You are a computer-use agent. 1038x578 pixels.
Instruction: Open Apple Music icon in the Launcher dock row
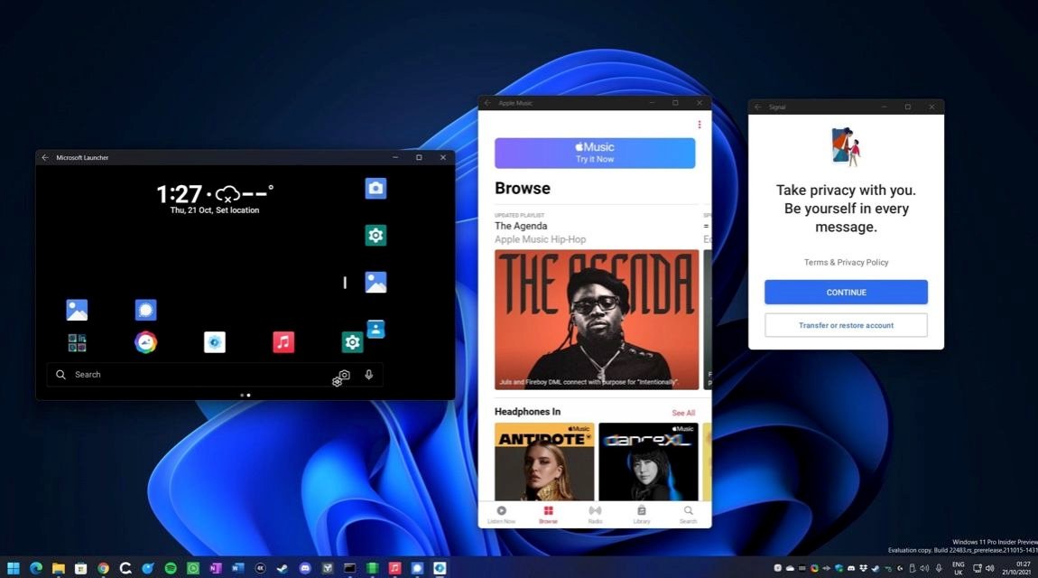(x=283, y=342)
